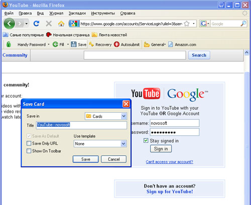Click the Save floppy toolbar button
The image size is (251, 205).
(x=79, y=45)
